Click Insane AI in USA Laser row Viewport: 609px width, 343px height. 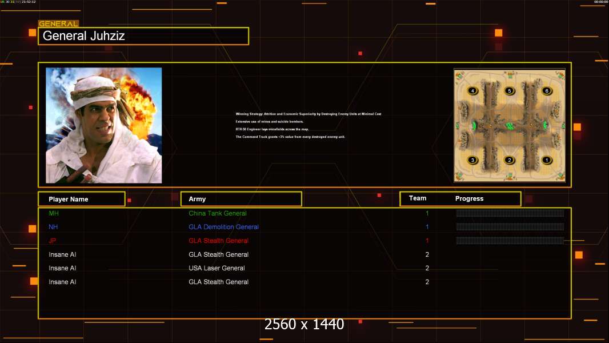pyautogui.click(x=62, y=268)
